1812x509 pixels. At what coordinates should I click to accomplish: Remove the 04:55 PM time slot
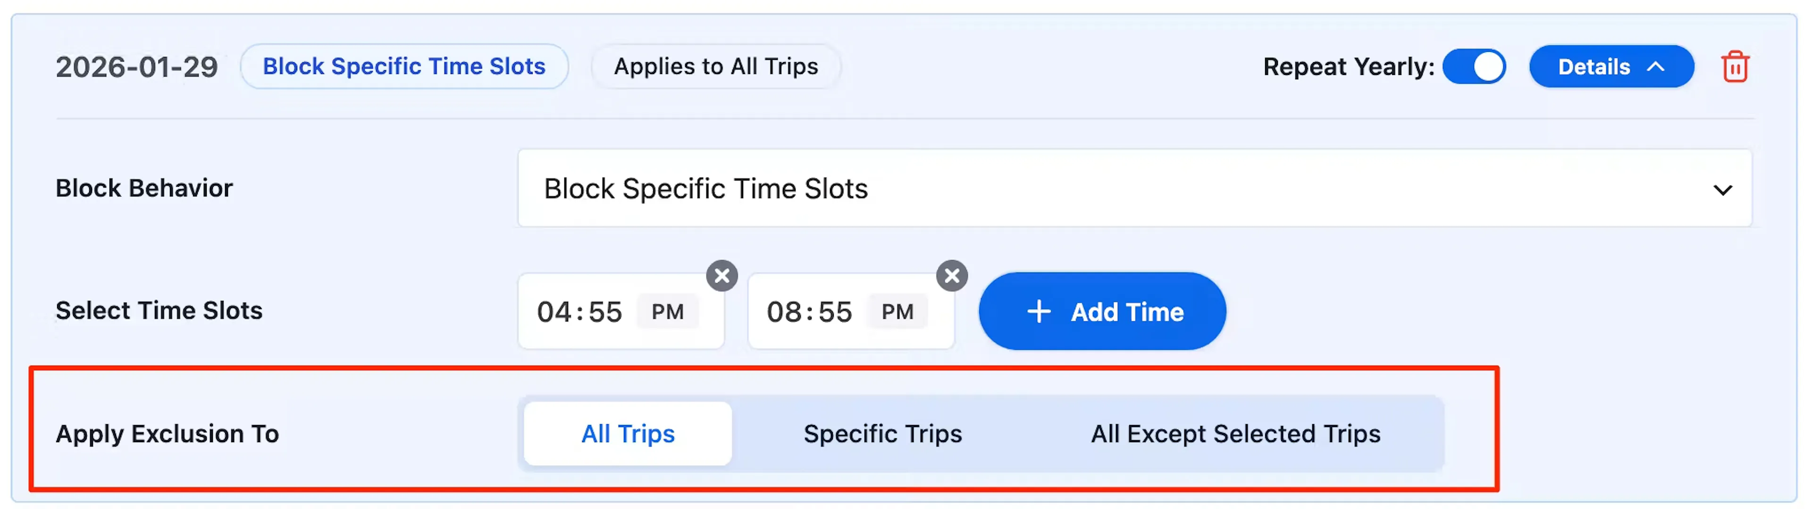[721, 276]
